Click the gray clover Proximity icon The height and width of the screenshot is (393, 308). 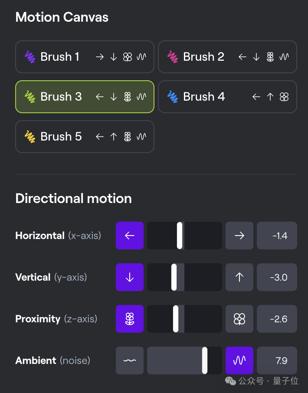[x=239, y=319]
